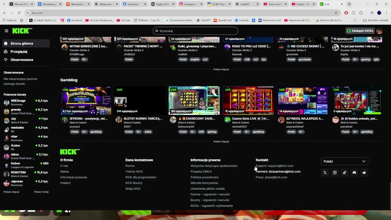Open Japczan channel in recommended list
This screenshot has height=220, width=391.
click(x=26, y=183)
